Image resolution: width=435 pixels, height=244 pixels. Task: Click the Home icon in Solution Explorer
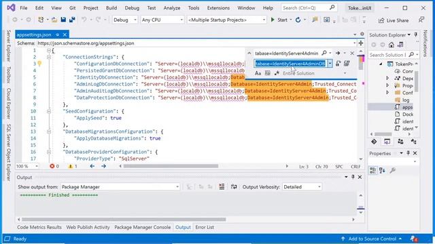[391, 45]
